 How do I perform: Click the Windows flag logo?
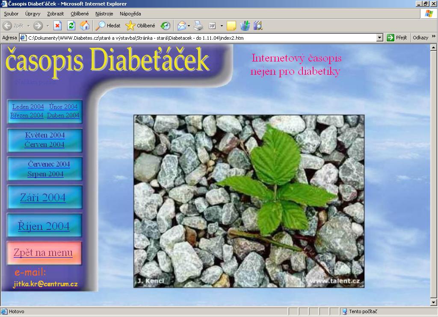[429, 14]
